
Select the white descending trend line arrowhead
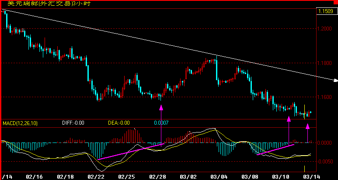tap(336, 81)
